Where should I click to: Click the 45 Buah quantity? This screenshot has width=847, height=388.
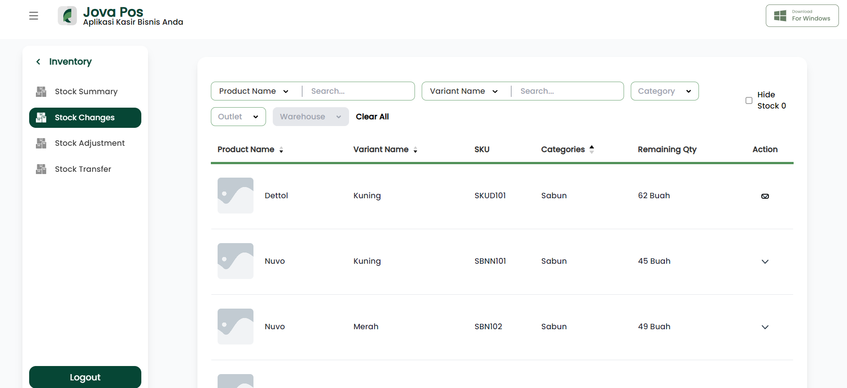pos(655,261)
